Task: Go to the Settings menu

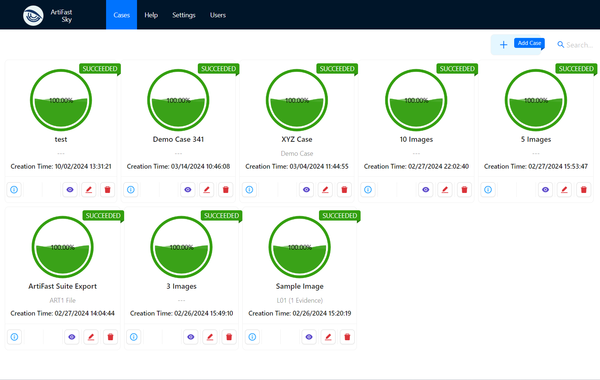Action: [x=184, y=15]
